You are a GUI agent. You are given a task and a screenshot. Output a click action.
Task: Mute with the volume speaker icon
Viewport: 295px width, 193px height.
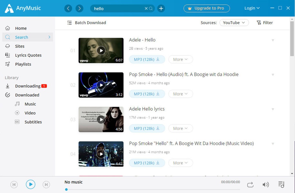pyautogui.click(x=266, y=185)
